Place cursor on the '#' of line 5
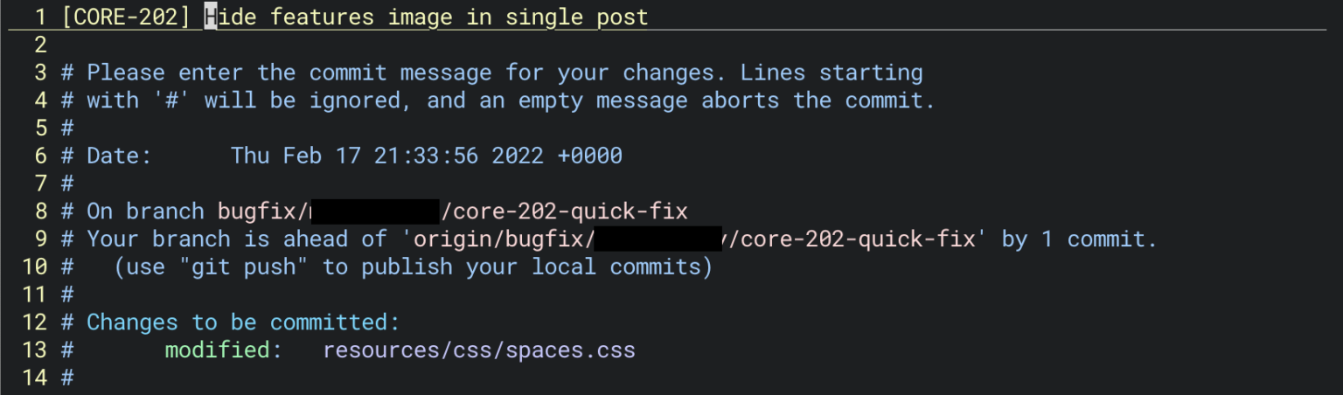The height and width of the screenshot is (395, 1343). click(67, 128)
